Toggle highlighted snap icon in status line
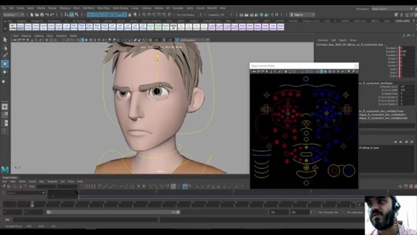This screenshot has height=235, width=417. pos(72,14)
